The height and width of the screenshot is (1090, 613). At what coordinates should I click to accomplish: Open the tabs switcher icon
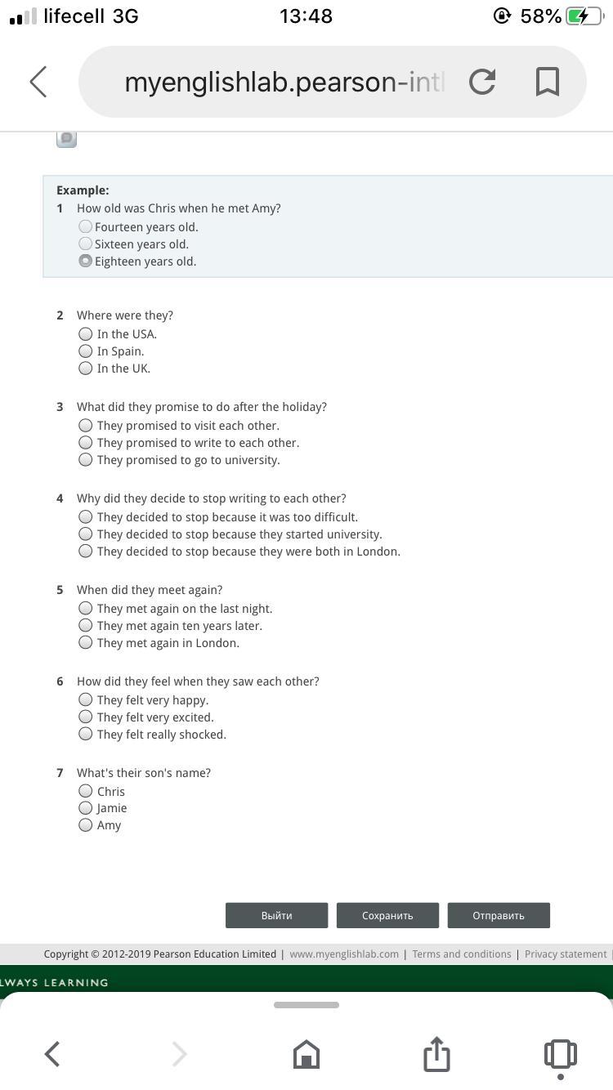tap(560, 1054)
